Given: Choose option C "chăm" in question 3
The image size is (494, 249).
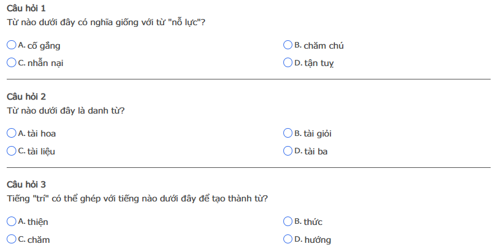Looking at the screenshot, I should tap(12, 239).
